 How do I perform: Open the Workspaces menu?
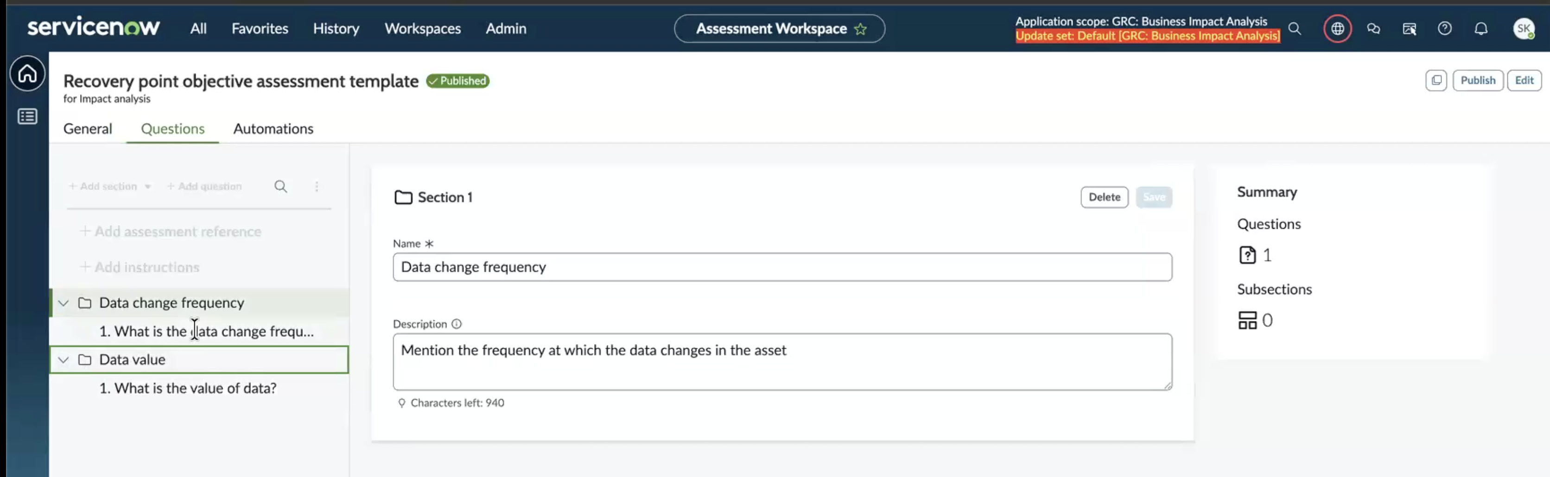click(x=422, y=29)
